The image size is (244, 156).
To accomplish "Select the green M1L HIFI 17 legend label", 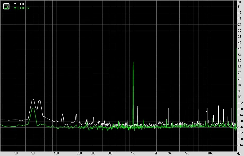I will [x=22, y=8].
